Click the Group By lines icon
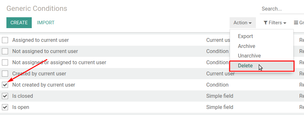 point(296,23)
